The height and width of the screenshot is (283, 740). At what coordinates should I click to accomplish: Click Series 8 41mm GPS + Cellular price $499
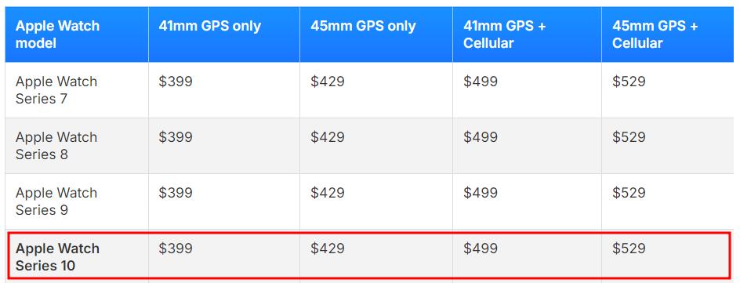[x=481, y=137]
